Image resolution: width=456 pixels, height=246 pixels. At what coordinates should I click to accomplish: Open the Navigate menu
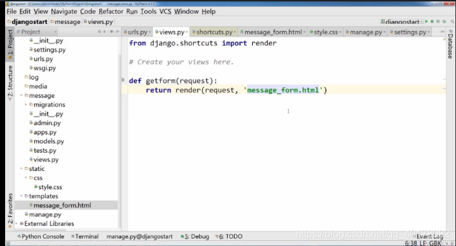(64, 11)
